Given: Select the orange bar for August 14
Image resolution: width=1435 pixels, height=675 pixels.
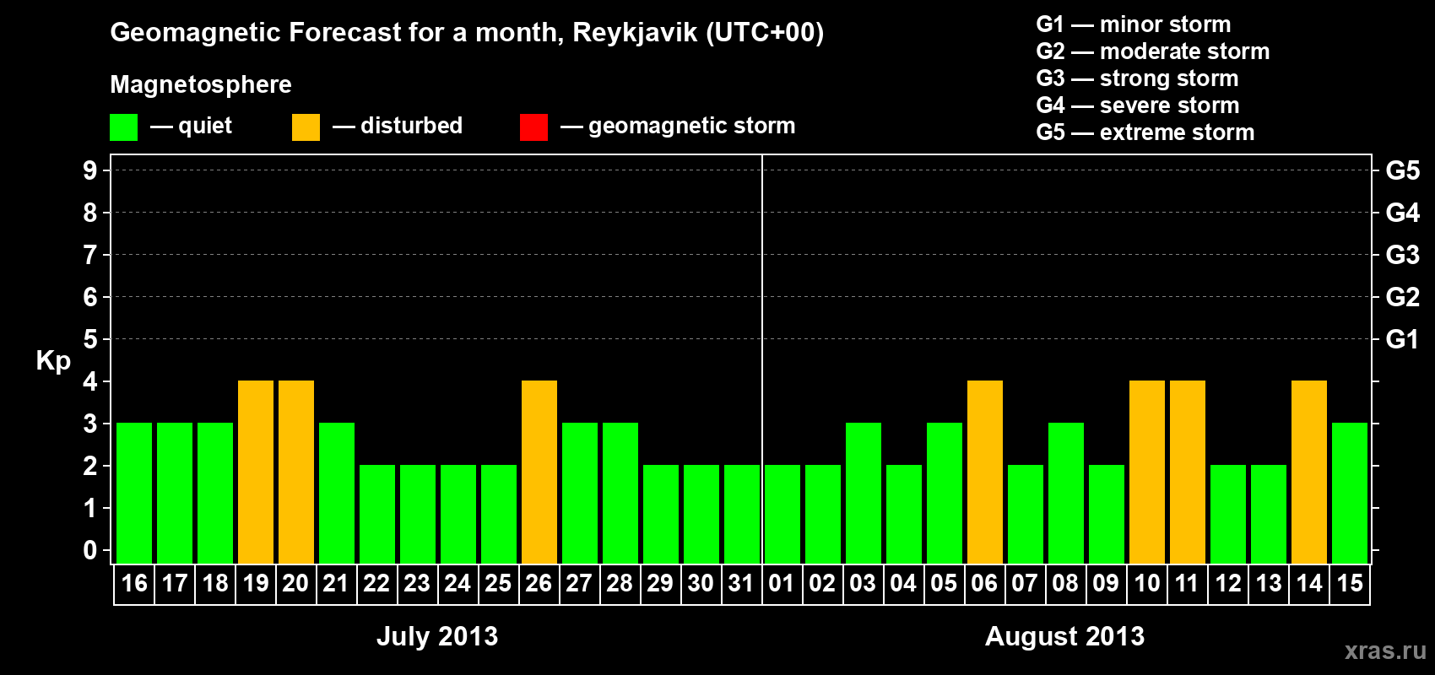Looking at the screenshot, I should pyautogui.click(x=1309, y=472).
